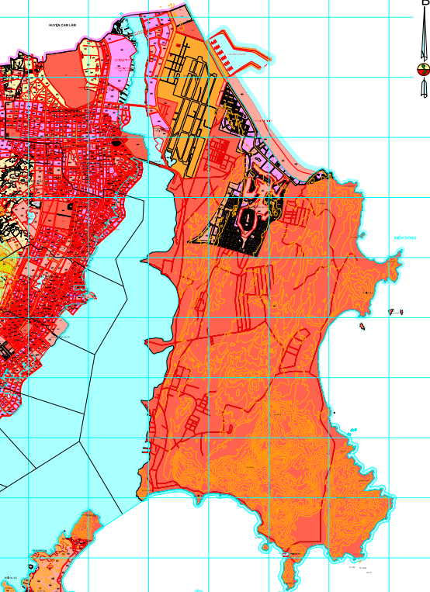Click the oval pink feature inside black block
Viewport: 430px width, 592px height.
[248, 219]
